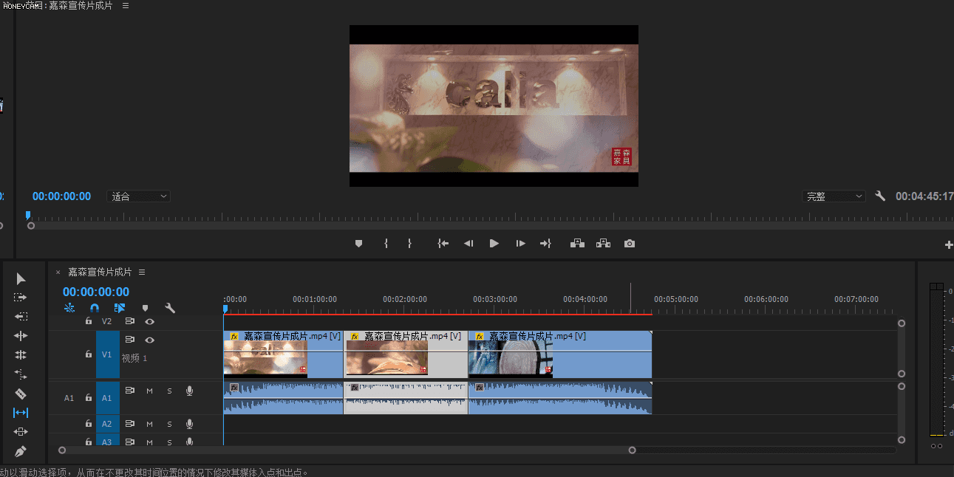
Task: Open the 完整 playback resolution dropdown
Action: click(834, 196)
